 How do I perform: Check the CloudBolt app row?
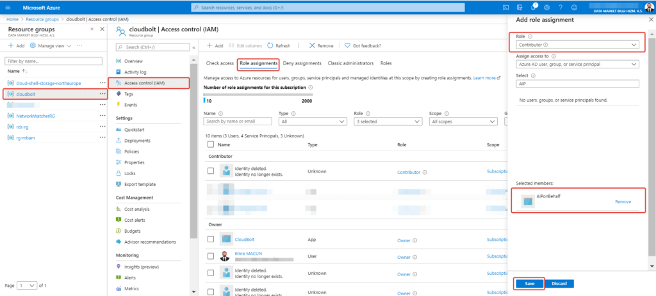(x=211, y=239)
